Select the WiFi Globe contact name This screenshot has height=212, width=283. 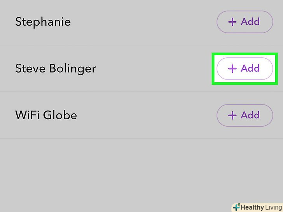[x=46, y=115]
